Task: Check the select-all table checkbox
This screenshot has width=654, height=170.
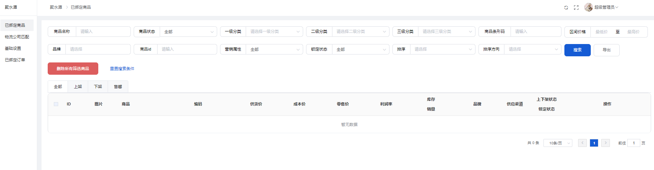Action: tap(56, 104)
